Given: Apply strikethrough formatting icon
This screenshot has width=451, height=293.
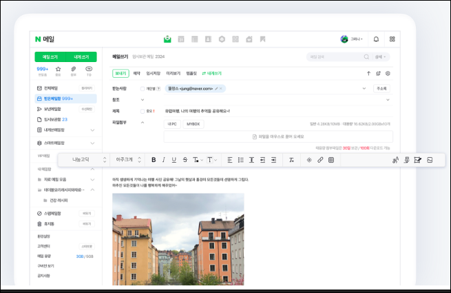Looking at the screenshot, I should click(x=185, y=160).
